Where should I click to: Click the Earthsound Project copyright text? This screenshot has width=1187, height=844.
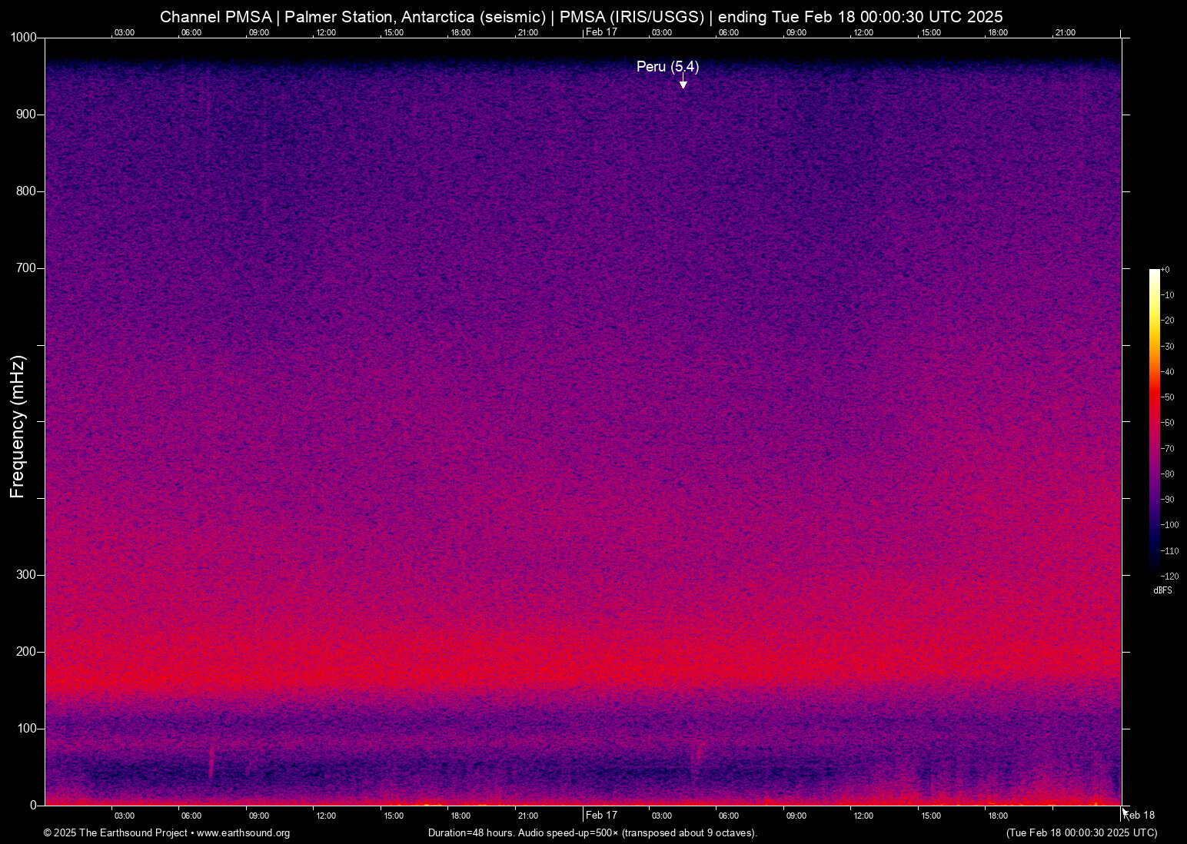(167, 833)
